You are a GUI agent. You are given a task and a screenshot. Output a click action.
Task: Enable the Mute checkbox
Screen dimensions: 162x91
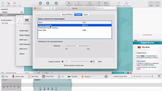click(x=96, y=62)
